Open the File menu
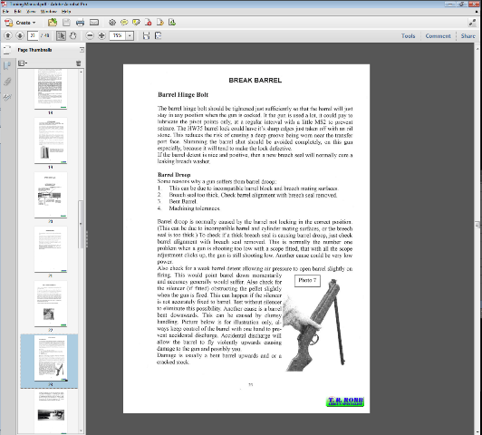This screenshot has height=435, width=482. (5, 12)
